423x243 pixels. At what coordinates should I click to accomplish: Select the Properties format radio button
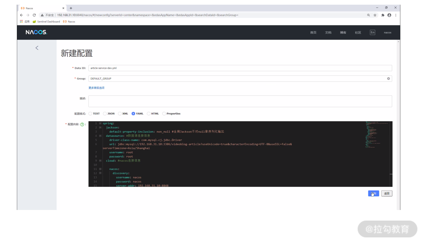(164, 114)
